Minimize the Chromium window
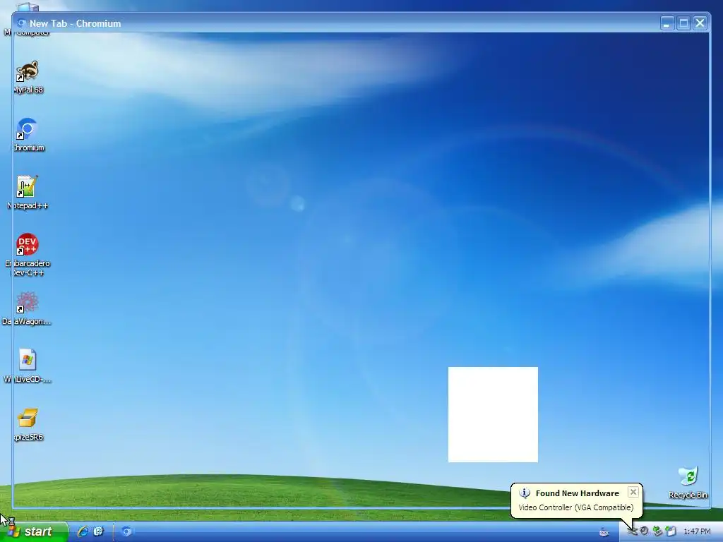Image resolution: width=723 pixels, height=542 pixels. click(x=667, y=23)
